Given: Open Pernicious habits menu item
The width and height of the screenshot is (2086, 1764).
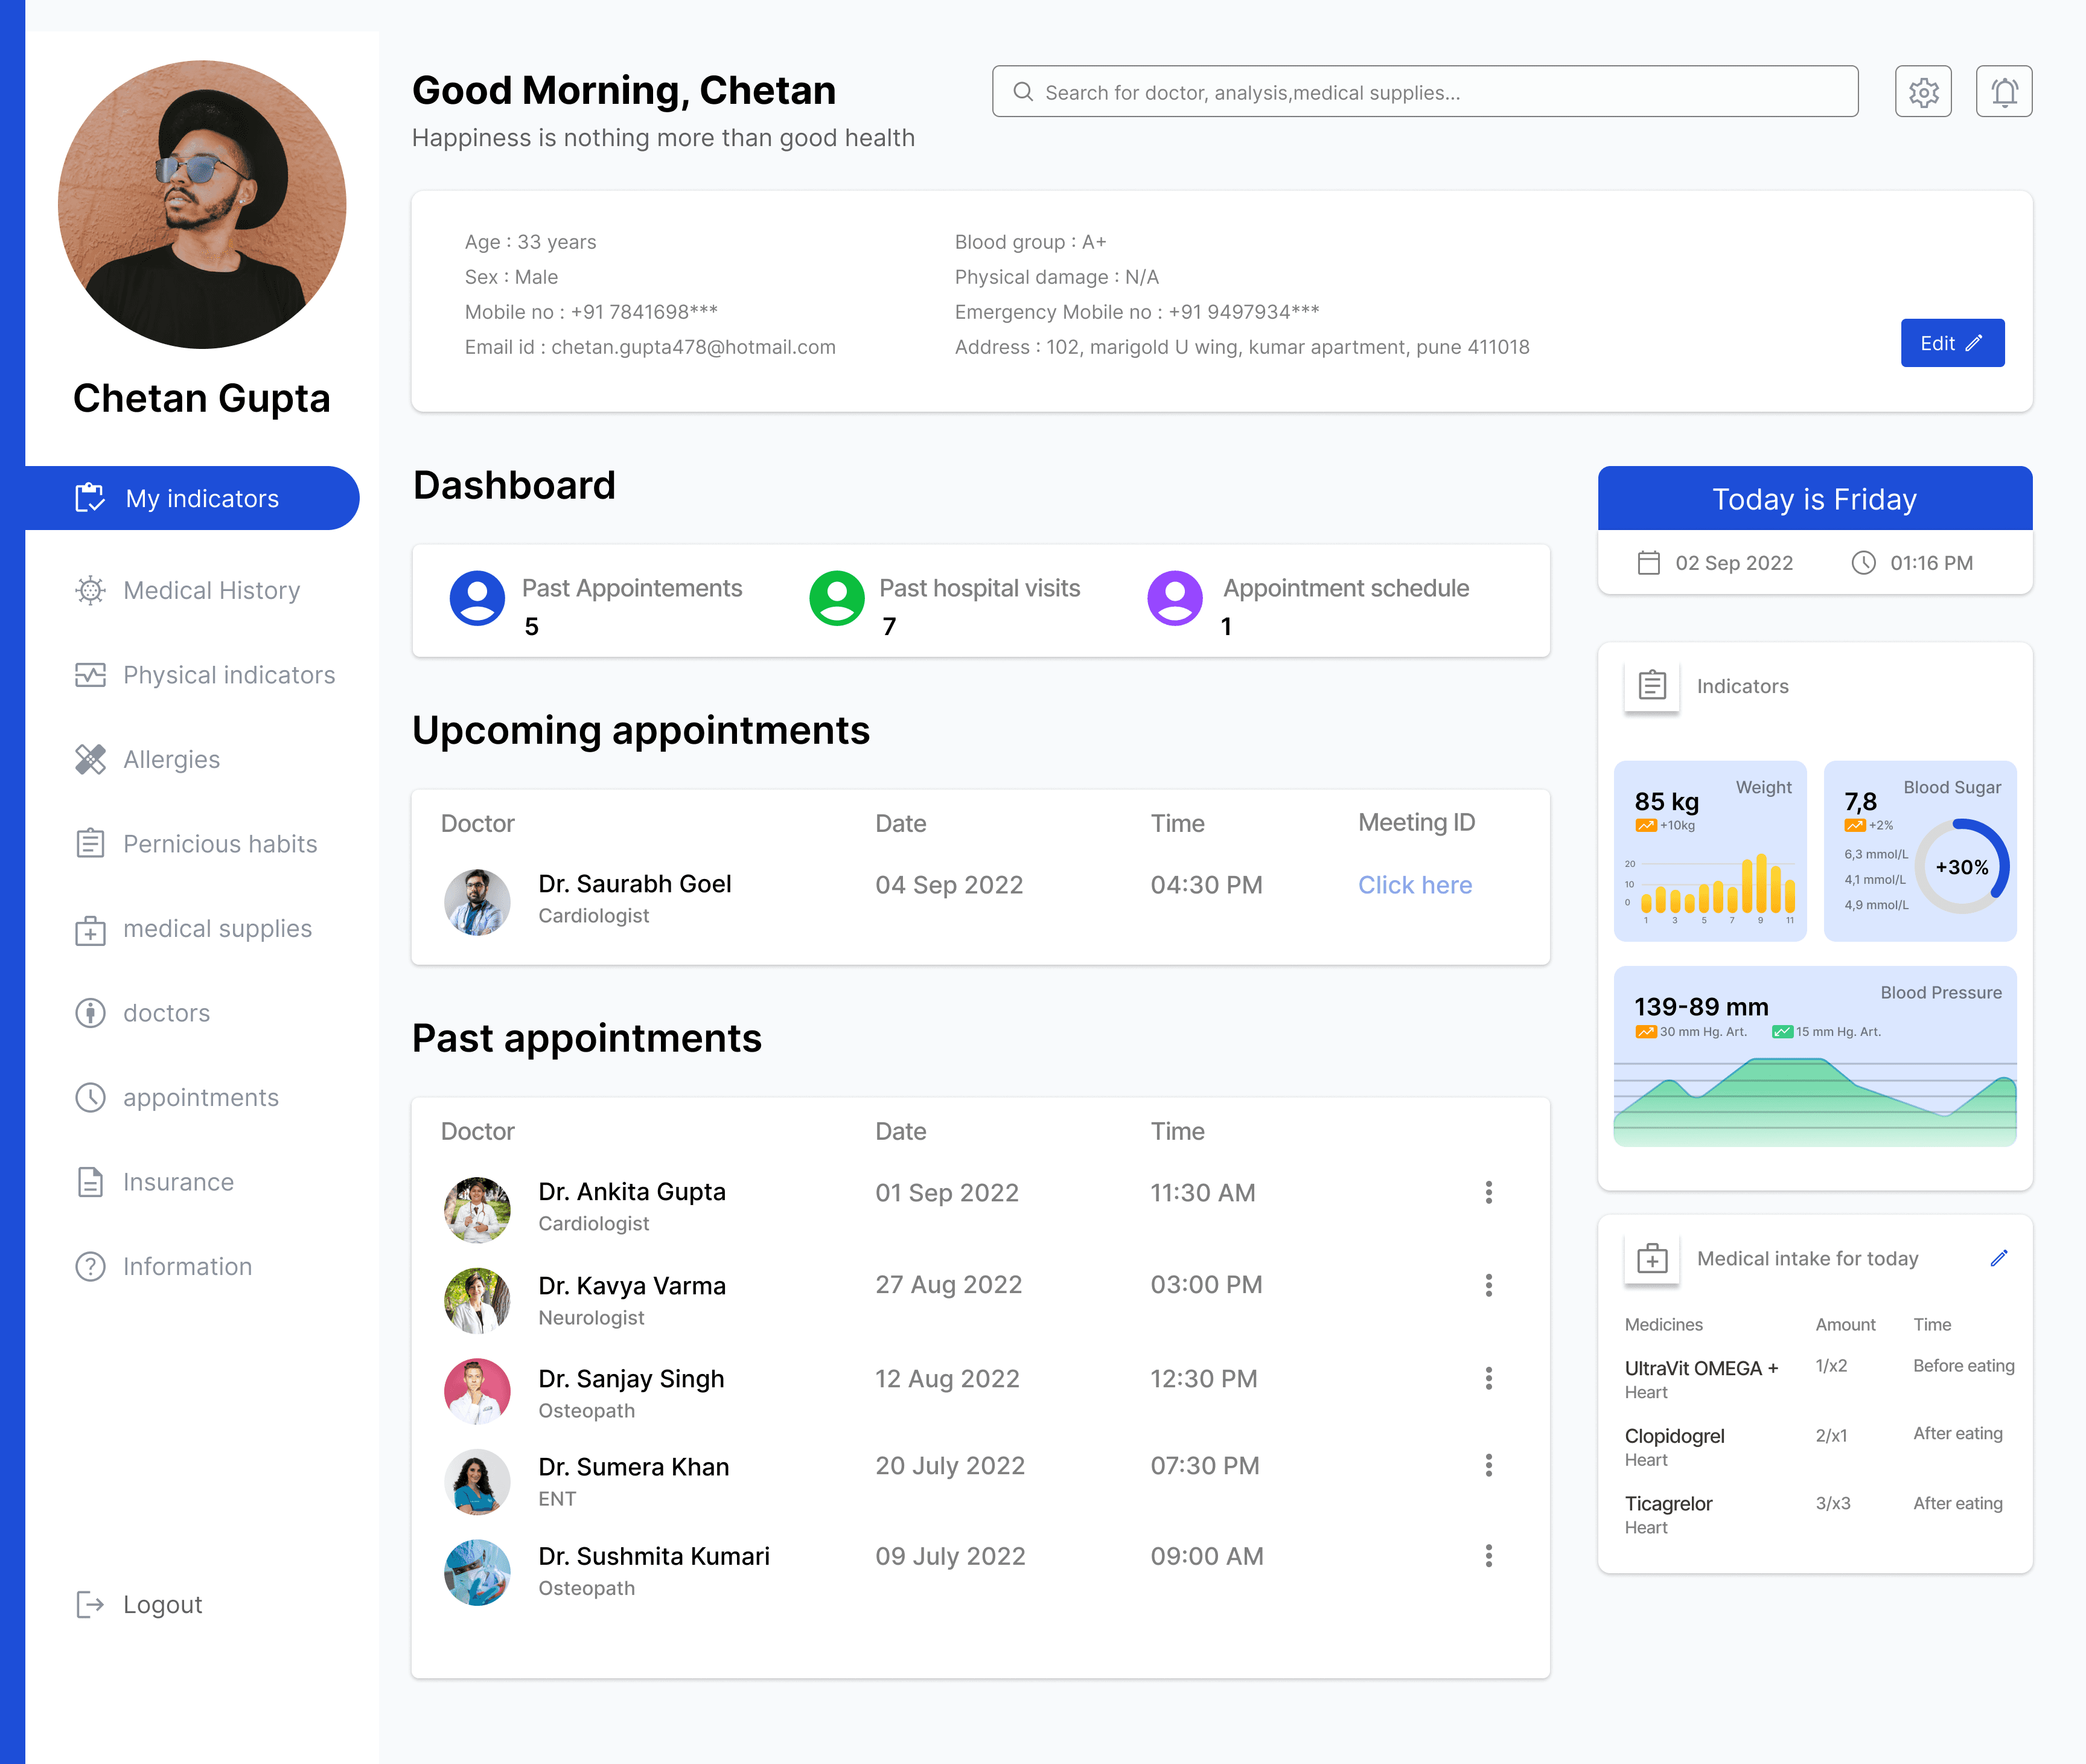Looking at the screenshot, I should pyautogui.click(x=219, y=844).
